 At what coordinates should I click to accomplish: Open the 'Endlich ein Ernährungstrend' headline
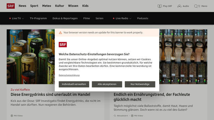point(152,97)
